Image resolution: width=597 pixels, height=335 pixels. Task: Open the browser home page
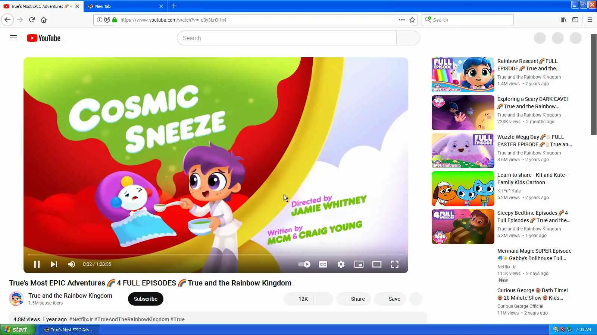[x=44, y=20]
